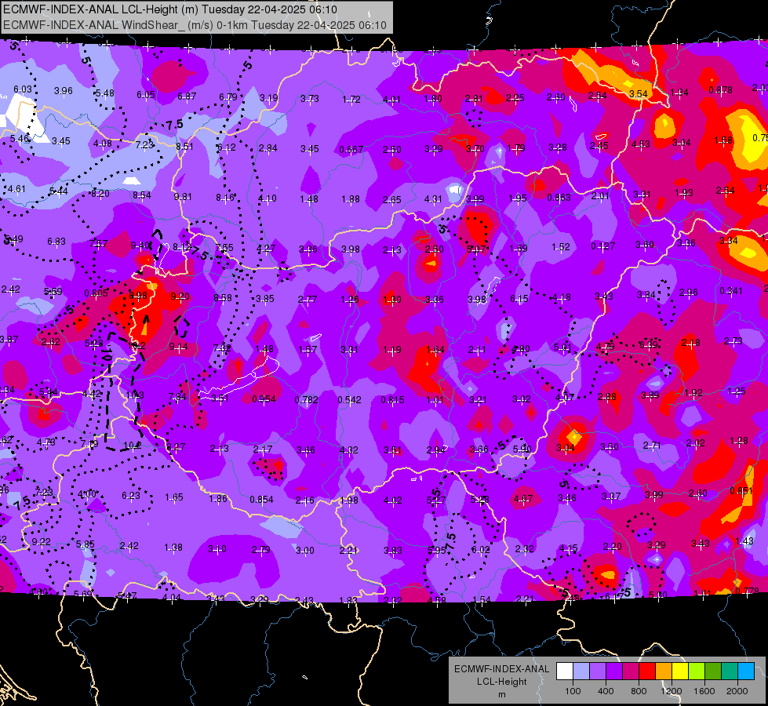Click the legend label 100
This screenshot has width=768, height=706.
(573, 691)
